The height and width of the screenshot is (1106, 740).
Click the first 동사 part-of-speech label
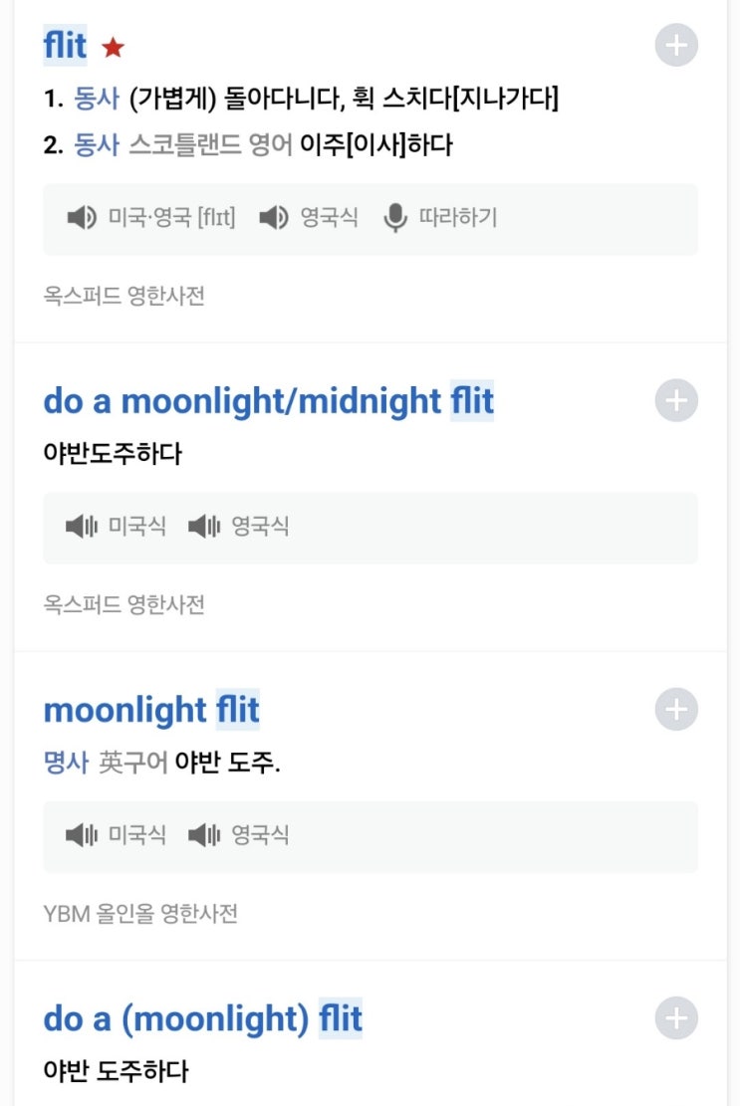(x=97, y=99)
